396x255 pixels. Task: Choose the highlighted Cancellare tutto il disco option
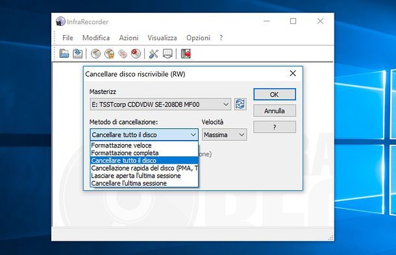point(144,160)
